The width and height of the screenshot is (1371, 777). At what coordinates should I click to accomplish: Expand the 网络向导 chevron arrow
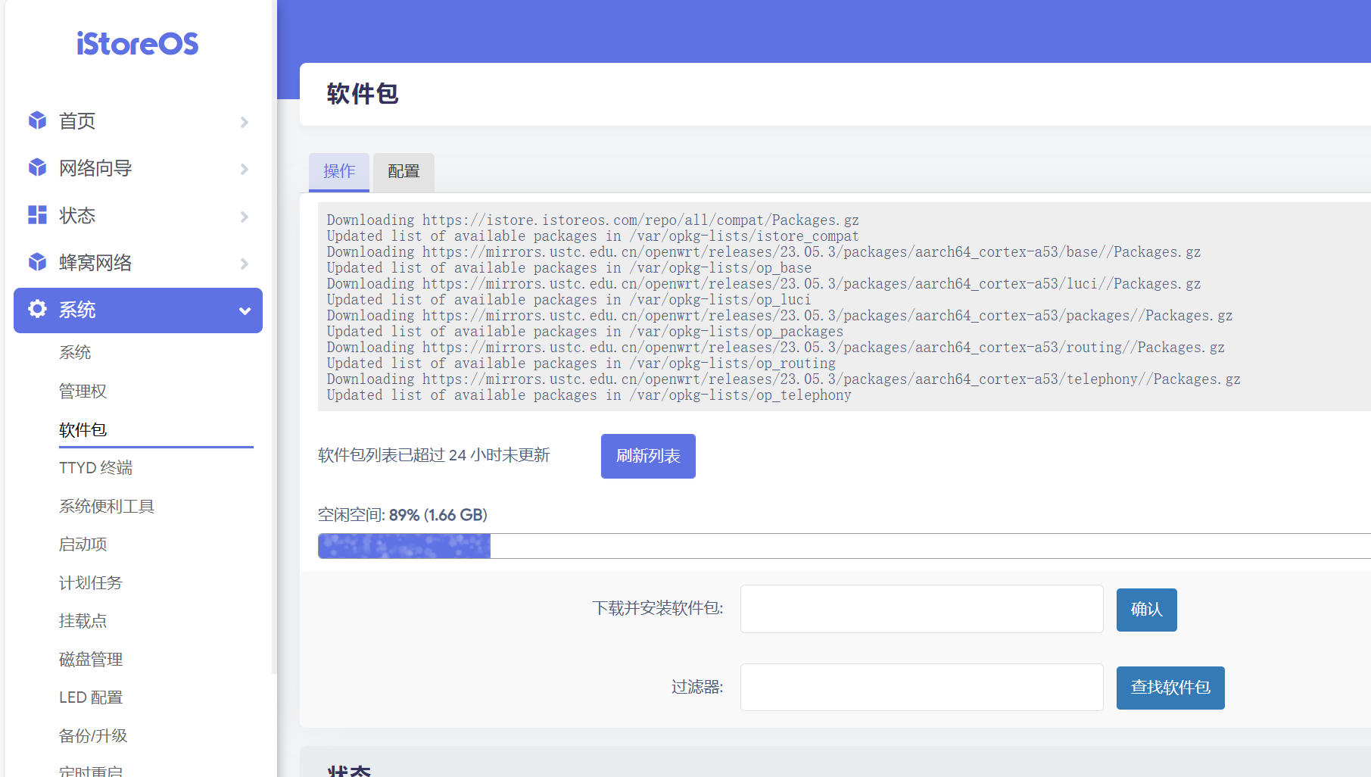coord(244,169)
